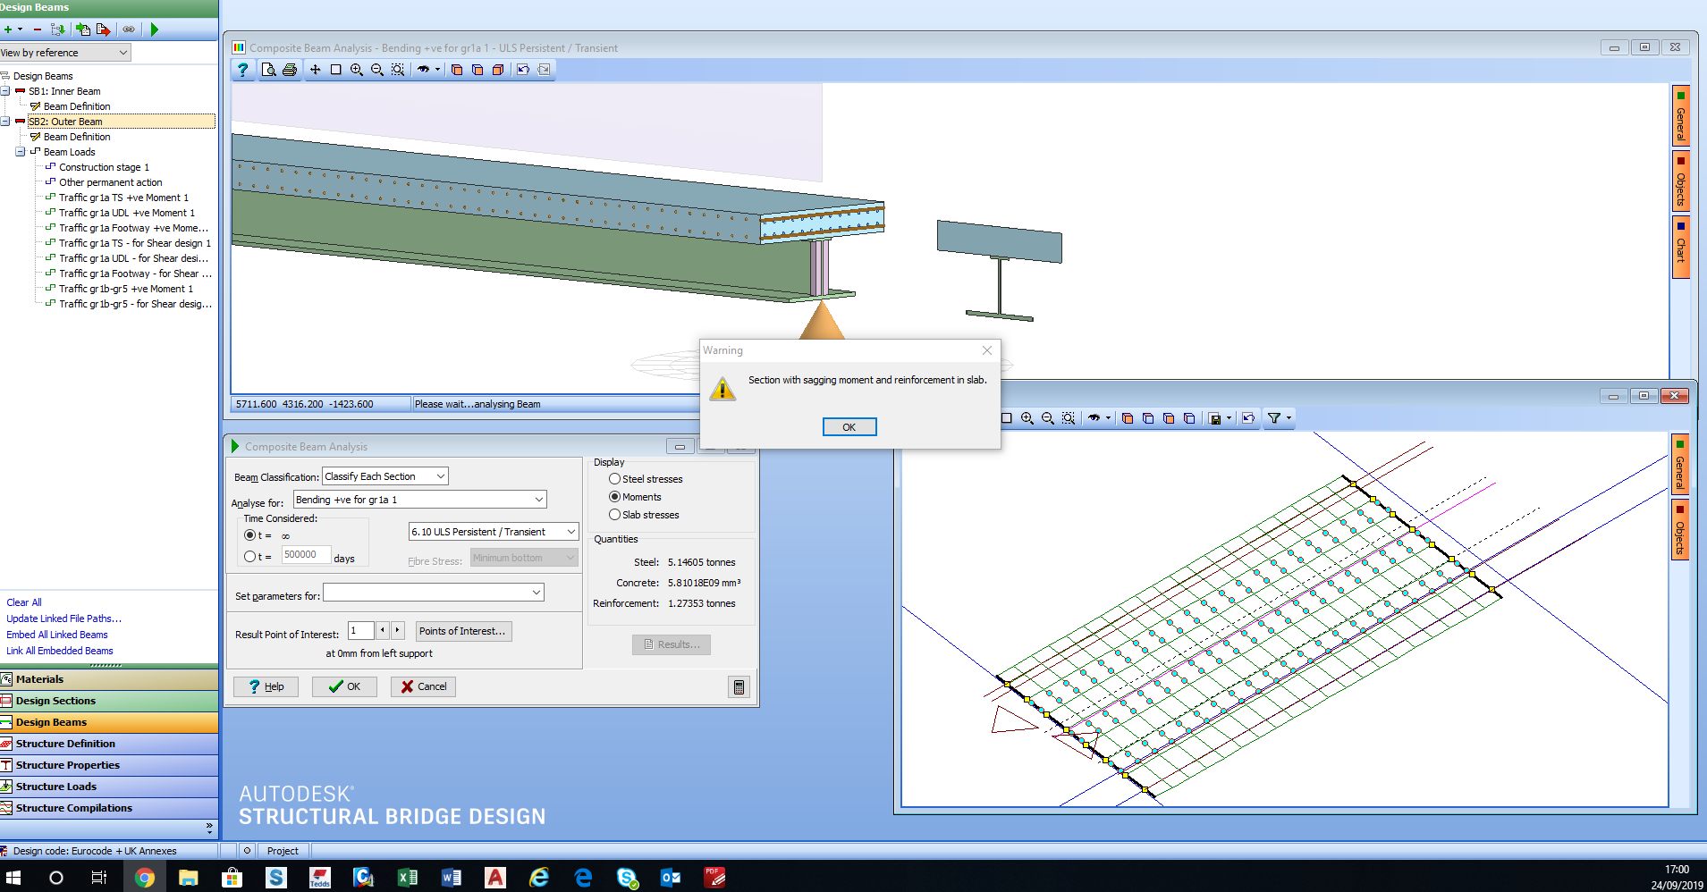The height and width of the screenshot is (892, 1707).
Task: Click the Result Point of Interest increment arrow
Action: coord(397,630)
